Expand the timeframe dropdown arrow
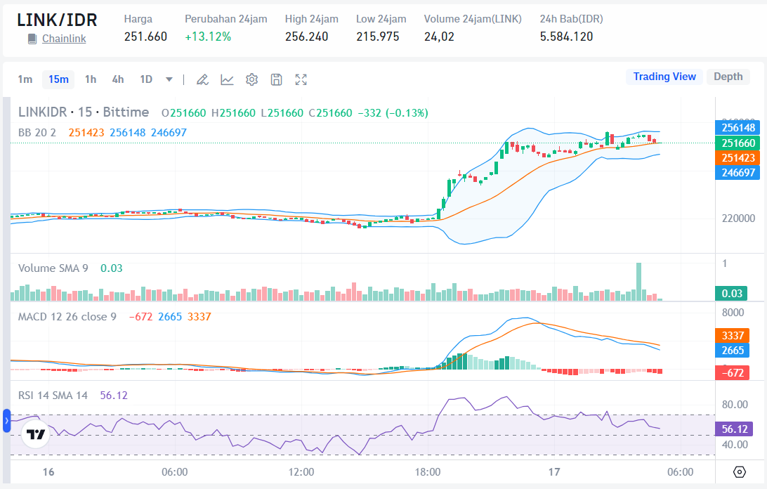This screenshot has height=489, width=767. tap(169, 79)
